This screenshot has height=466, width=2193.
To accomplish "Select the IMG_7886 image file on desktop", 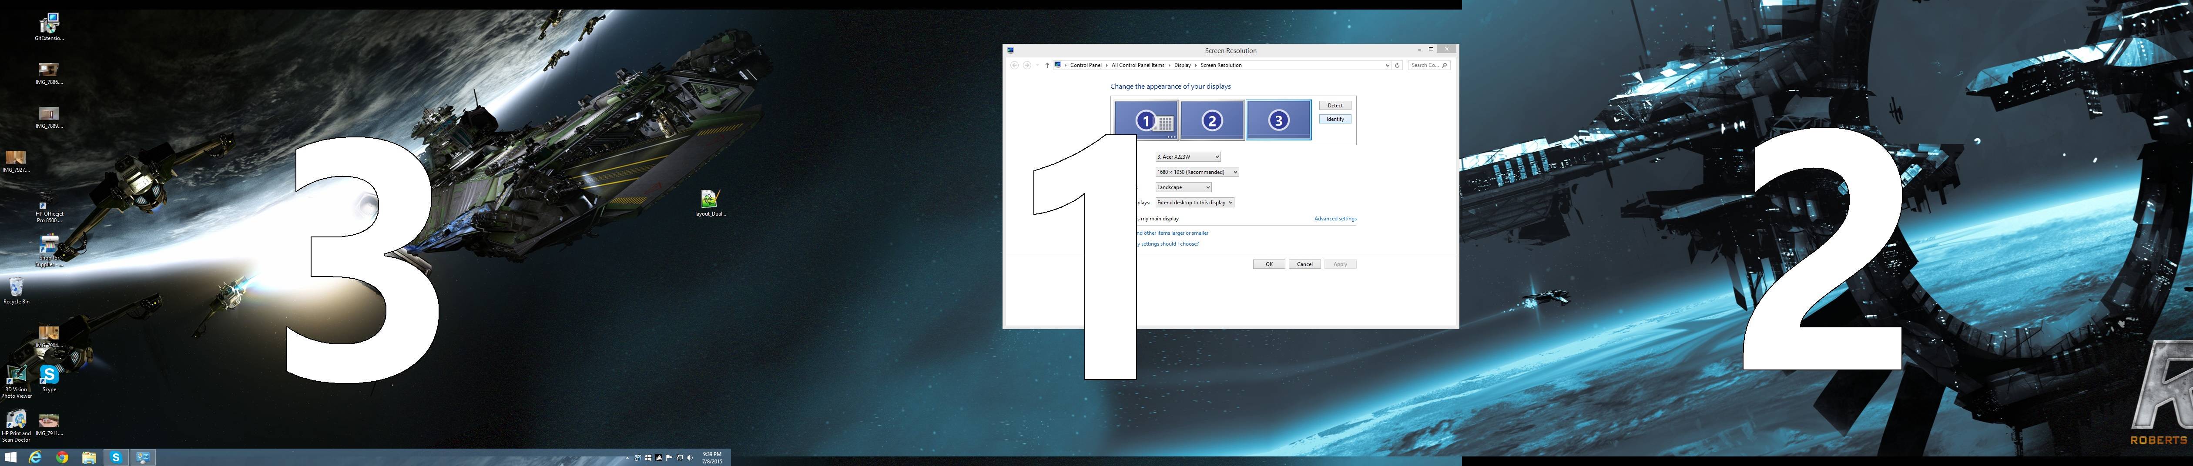I will point(49,73).
